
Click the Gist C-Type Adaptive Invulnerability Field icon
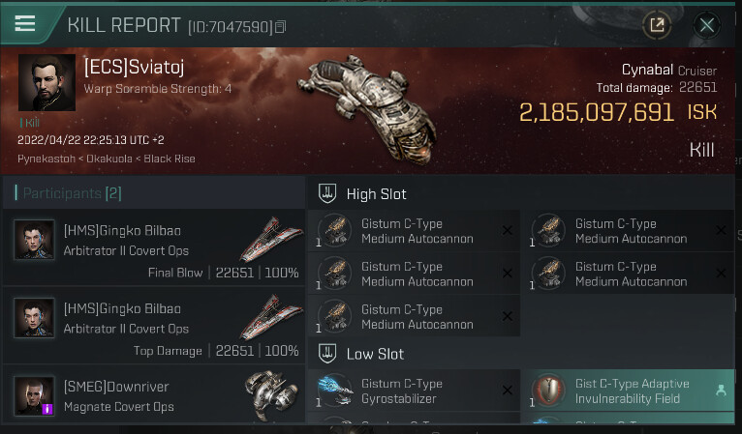point(548,391)
